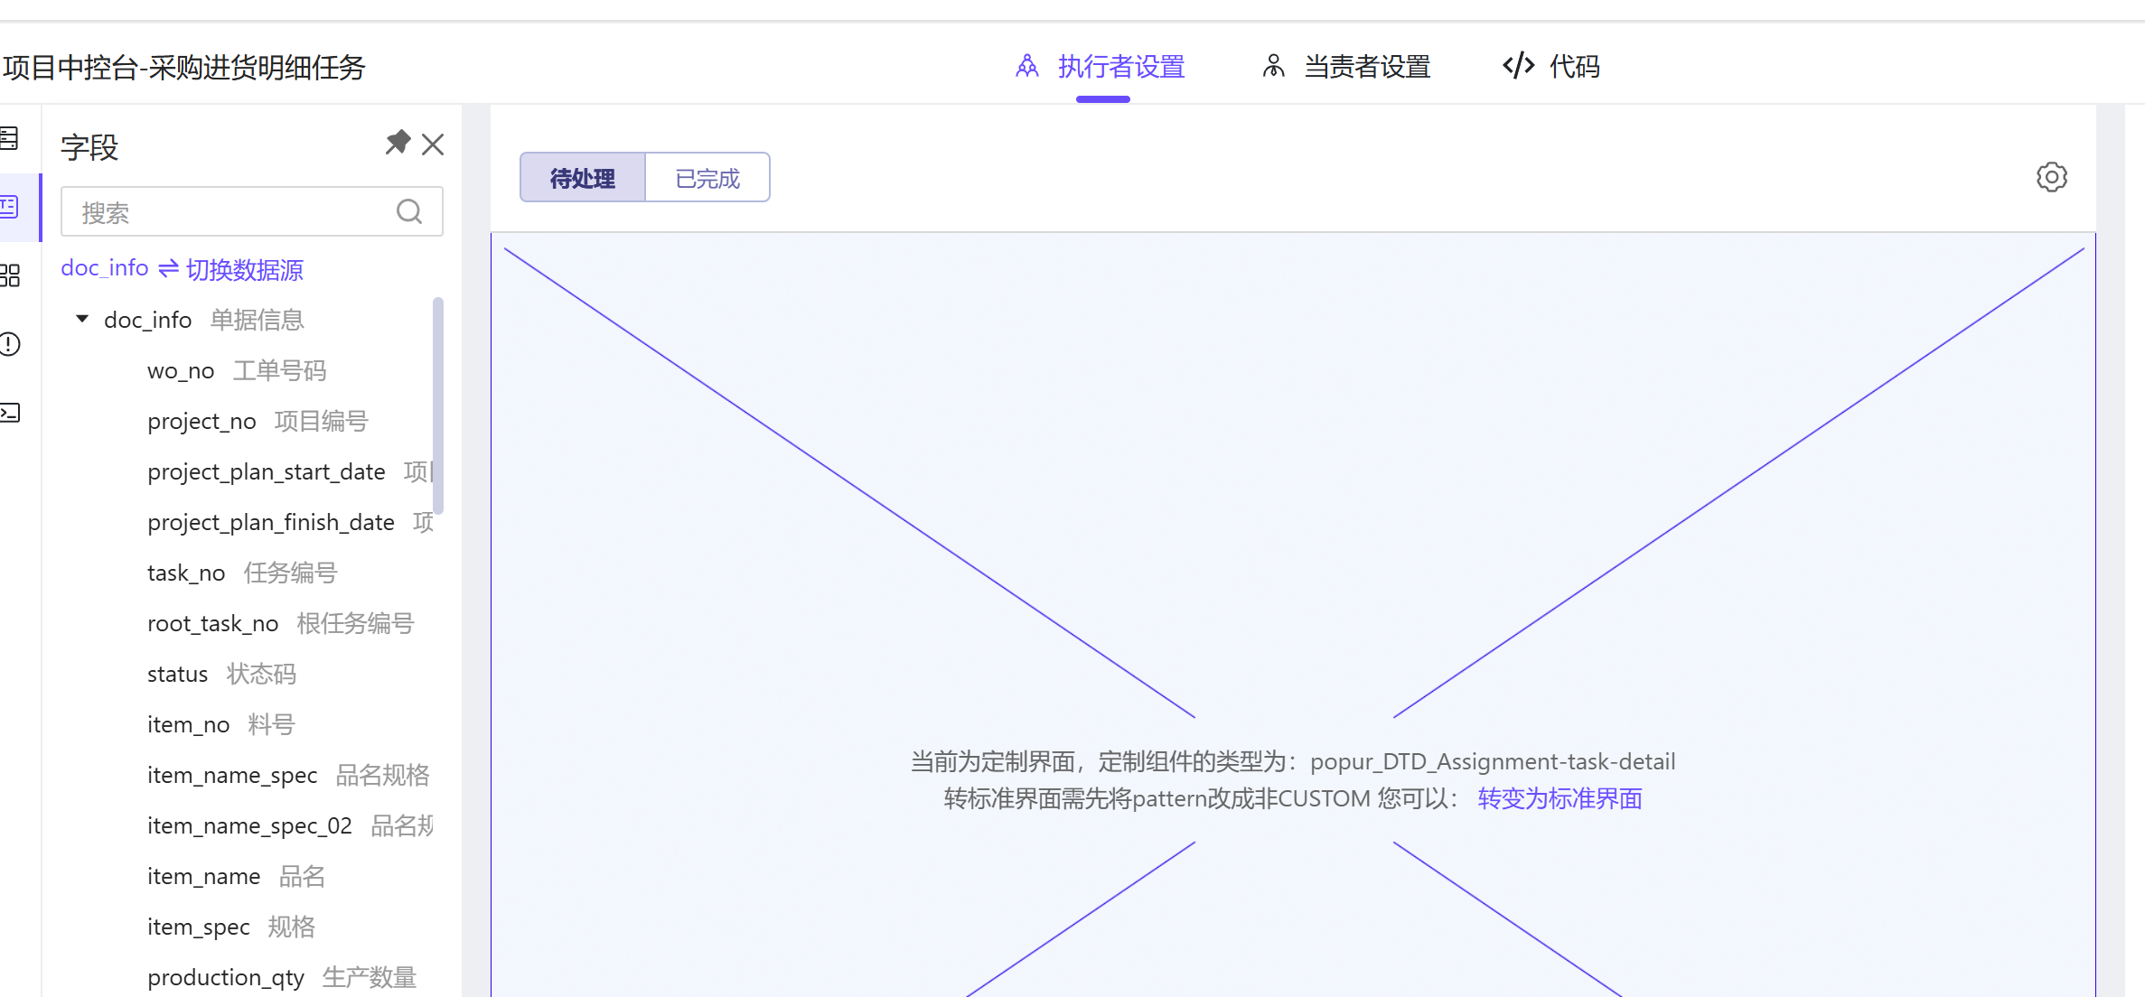The height and width of the screenshot is (997, 2145).
Task: Select wo_no 工单号码 field
Action: 237,370
